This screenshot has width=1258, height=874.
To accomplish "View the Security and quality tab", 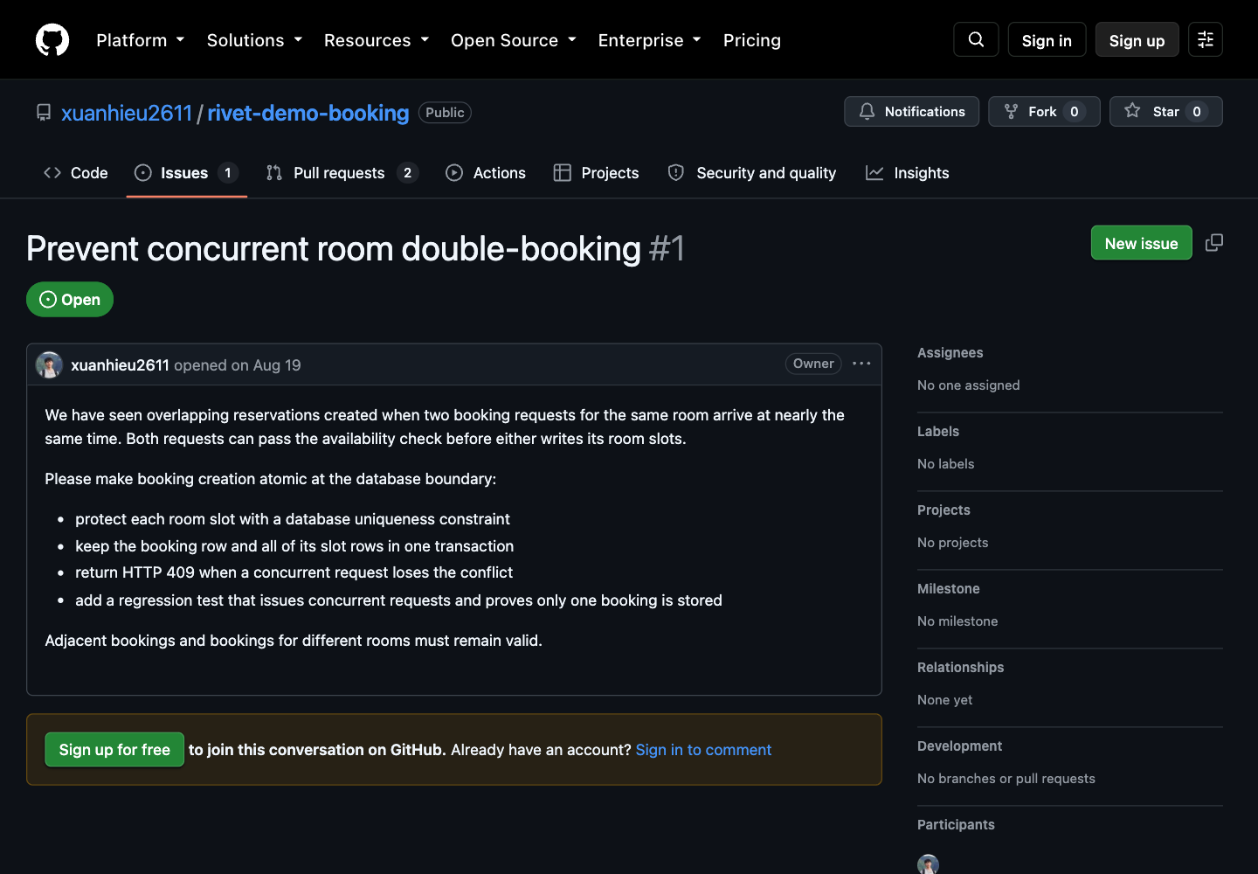I will [752, 173].
